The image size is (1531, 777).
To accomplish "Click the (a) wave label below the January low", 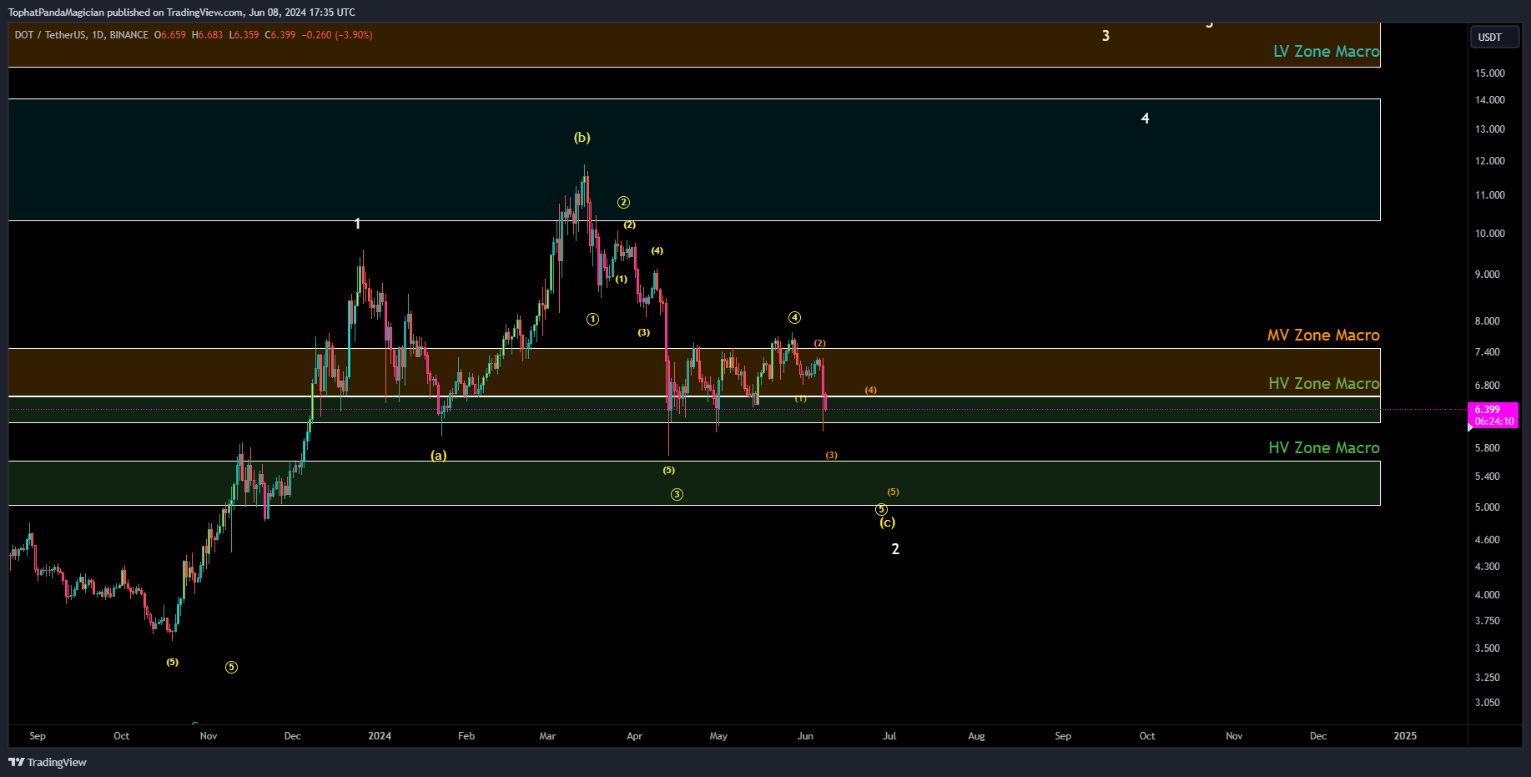I will coord(438,456).
